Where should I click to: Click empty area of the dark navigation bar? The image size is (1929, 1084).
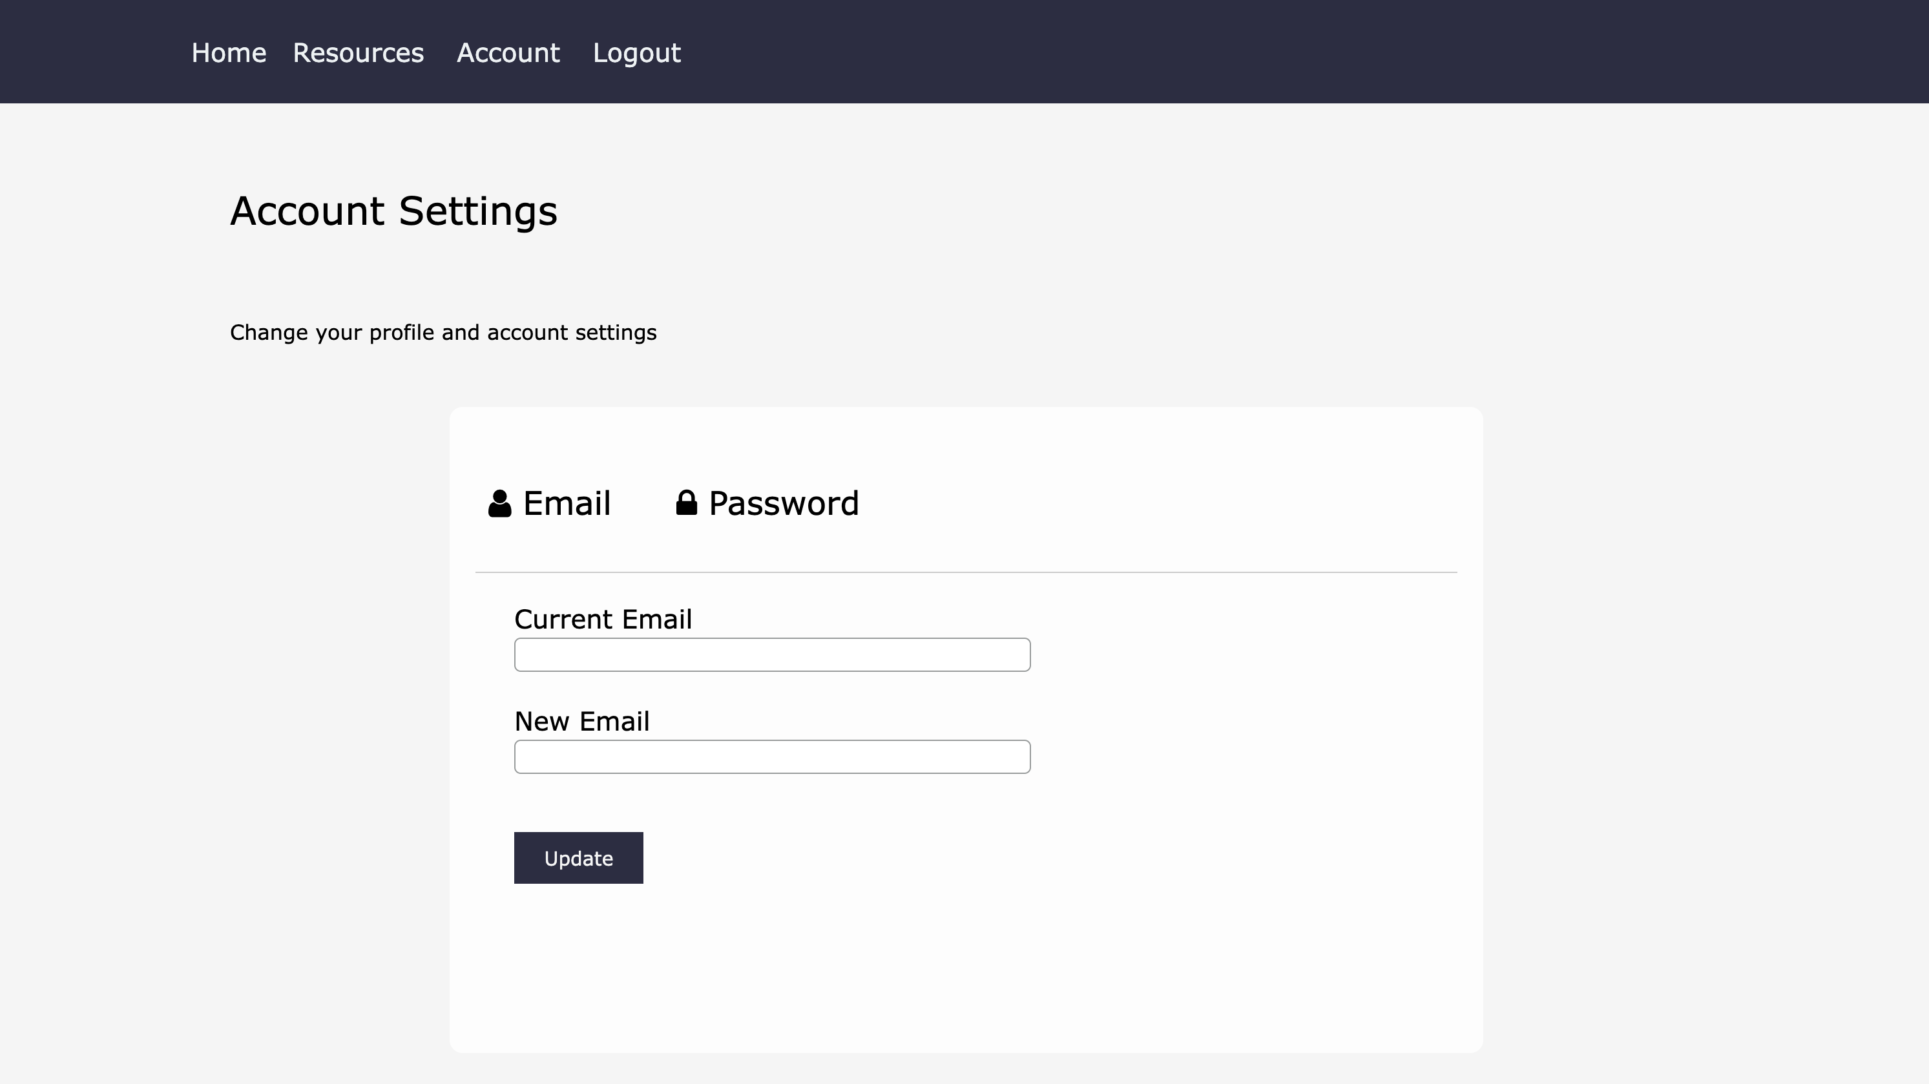pyautogui.click(x=1273, y=52)
